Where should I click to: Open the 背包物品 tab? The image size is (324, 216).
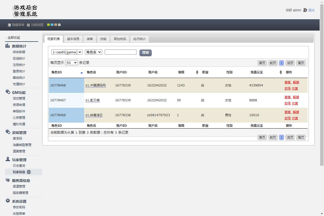pos(120,39)
